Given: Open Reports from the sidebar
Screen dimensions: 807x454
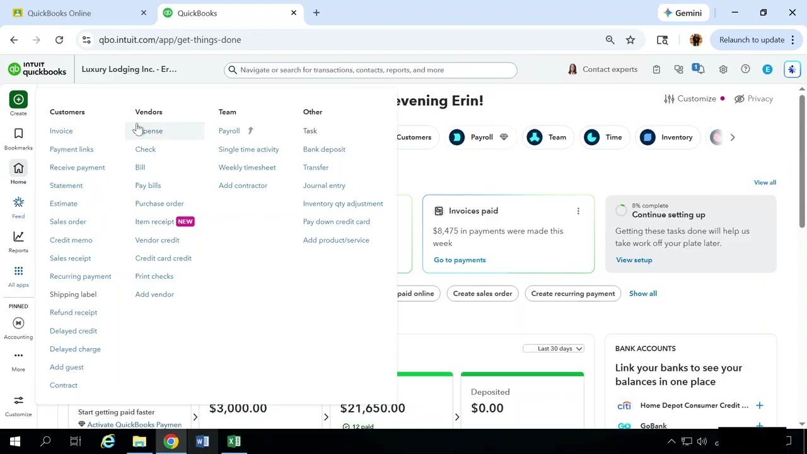Looking at the screenshot, I should [18, 236].
